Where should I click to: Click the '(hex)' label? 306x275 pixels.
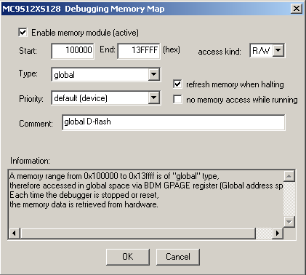click(172, 49)
